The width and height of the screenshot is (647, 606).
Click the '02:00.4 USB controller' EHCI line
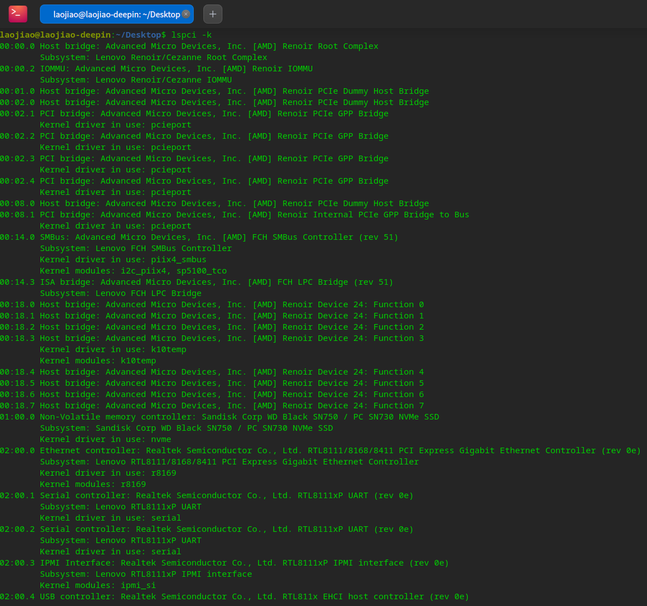[234, 596]
